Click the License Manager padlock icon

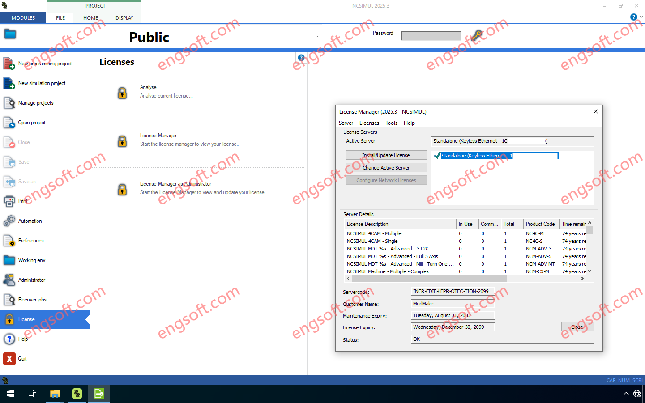(122, 141)
